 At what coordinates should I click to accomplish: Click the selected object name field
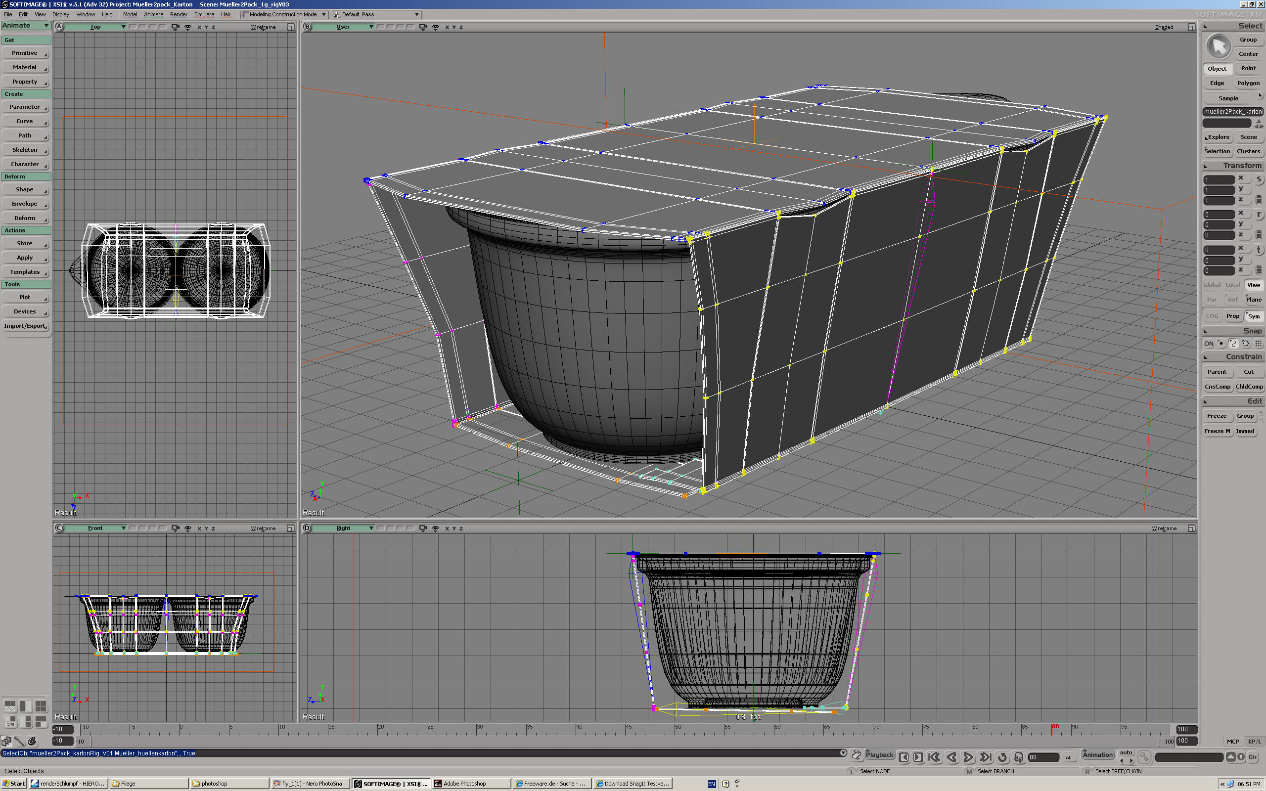pos(1233,111)
